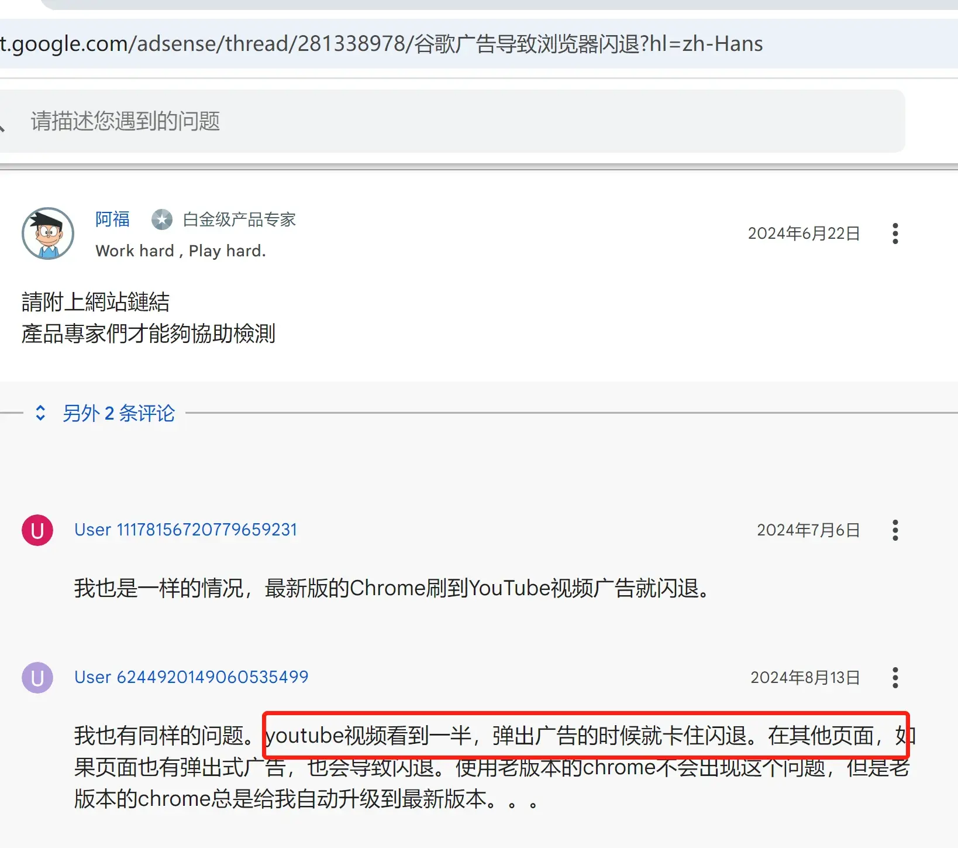Open User 6244920149060535499 profile link
Viewport: 958px width, 848px height.
coord(191,677)
